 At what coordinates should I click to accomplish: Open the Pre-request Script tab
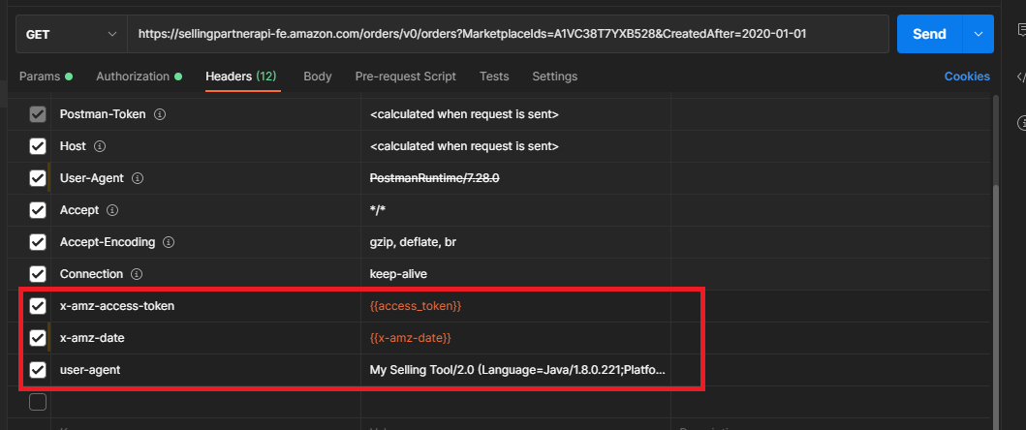(x=405, y=77)
